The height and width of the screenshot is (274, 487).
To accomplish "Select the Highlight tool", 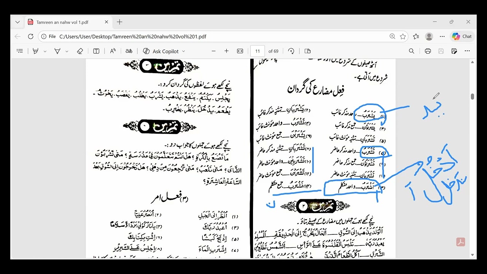I will point(35,51).
